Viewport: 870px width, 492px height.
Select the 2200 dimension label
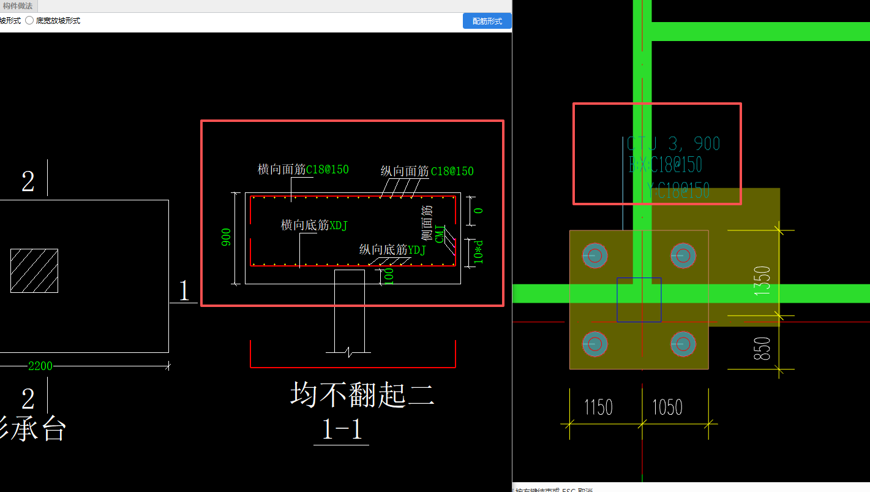click(x=39, y=366)
